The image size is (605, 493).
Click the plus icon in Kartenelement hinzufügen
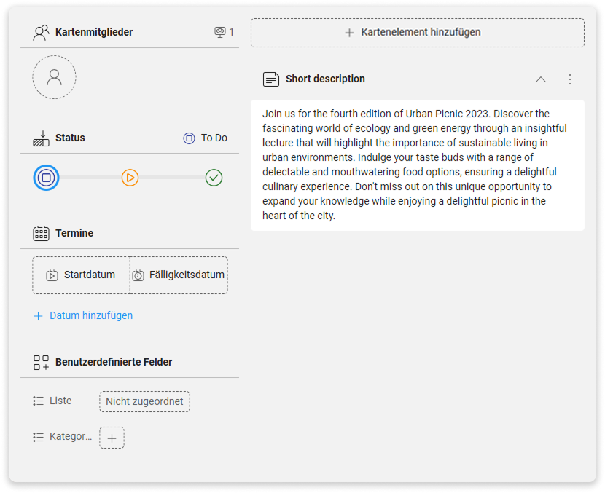(x=349, y=33)
